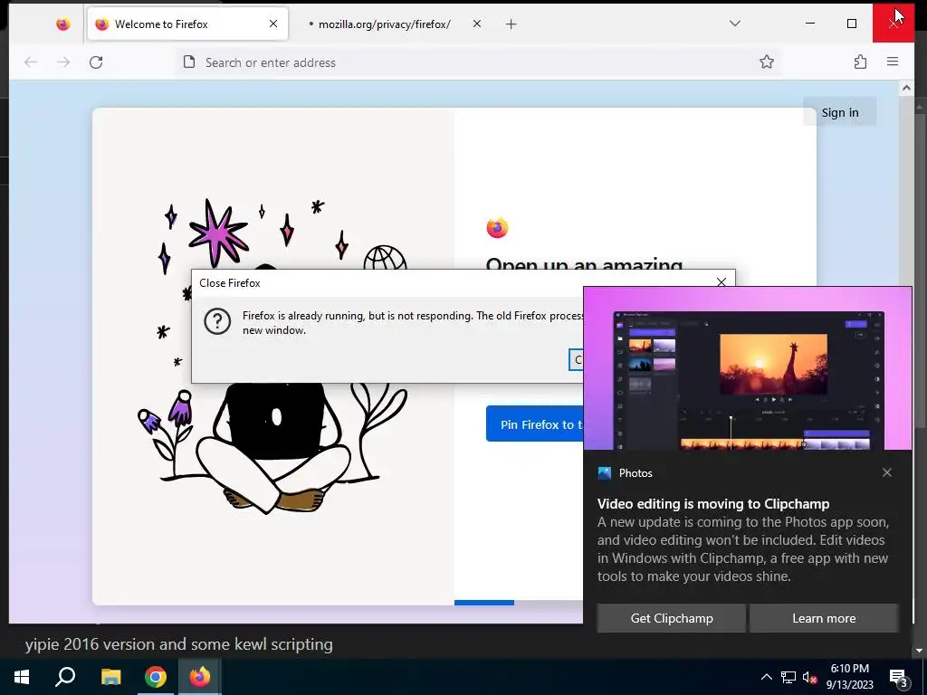Image resolution: width=927 pixels, height=695 pixels.
Task: Bookmark this page with the star icon
Action: coord(766,62)
